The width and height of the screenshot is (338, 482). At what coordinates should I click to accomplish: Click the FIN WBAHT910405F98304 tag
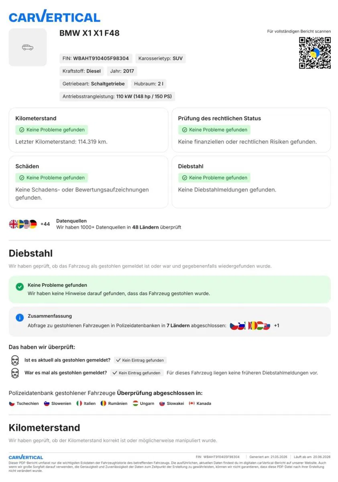click(96, 58)
